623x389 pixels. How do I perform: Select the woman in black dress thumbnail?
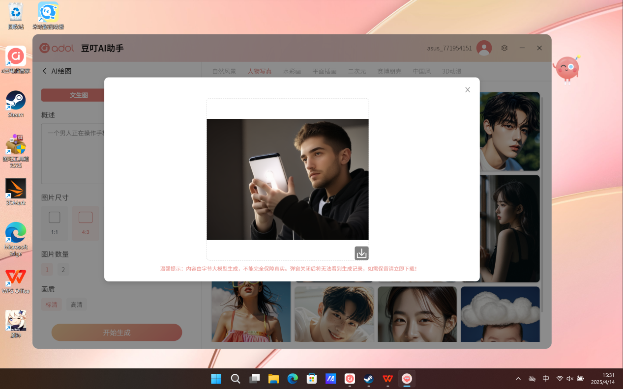coord(509,228)
